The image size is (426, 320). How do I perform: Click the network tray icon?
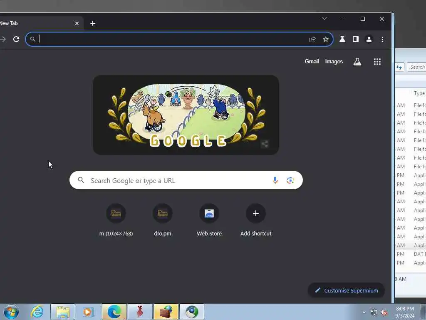pyautogui.click(x=374, y=312)
